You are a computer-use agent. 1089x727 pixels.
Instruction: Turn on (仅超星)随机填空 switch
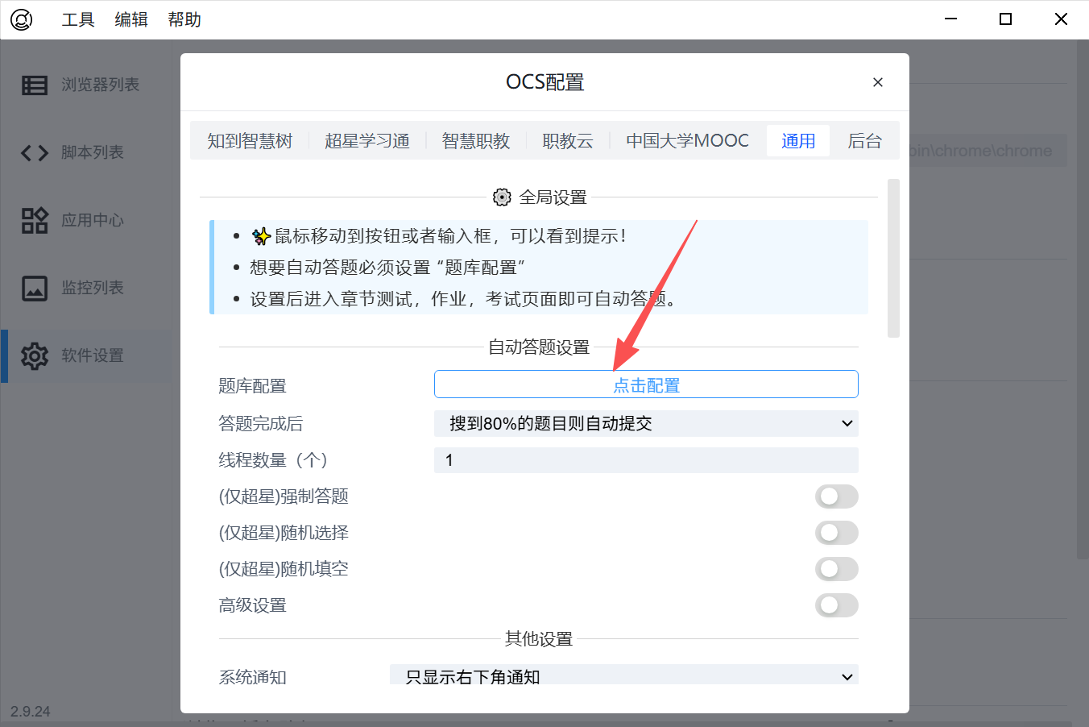point(836,569)
